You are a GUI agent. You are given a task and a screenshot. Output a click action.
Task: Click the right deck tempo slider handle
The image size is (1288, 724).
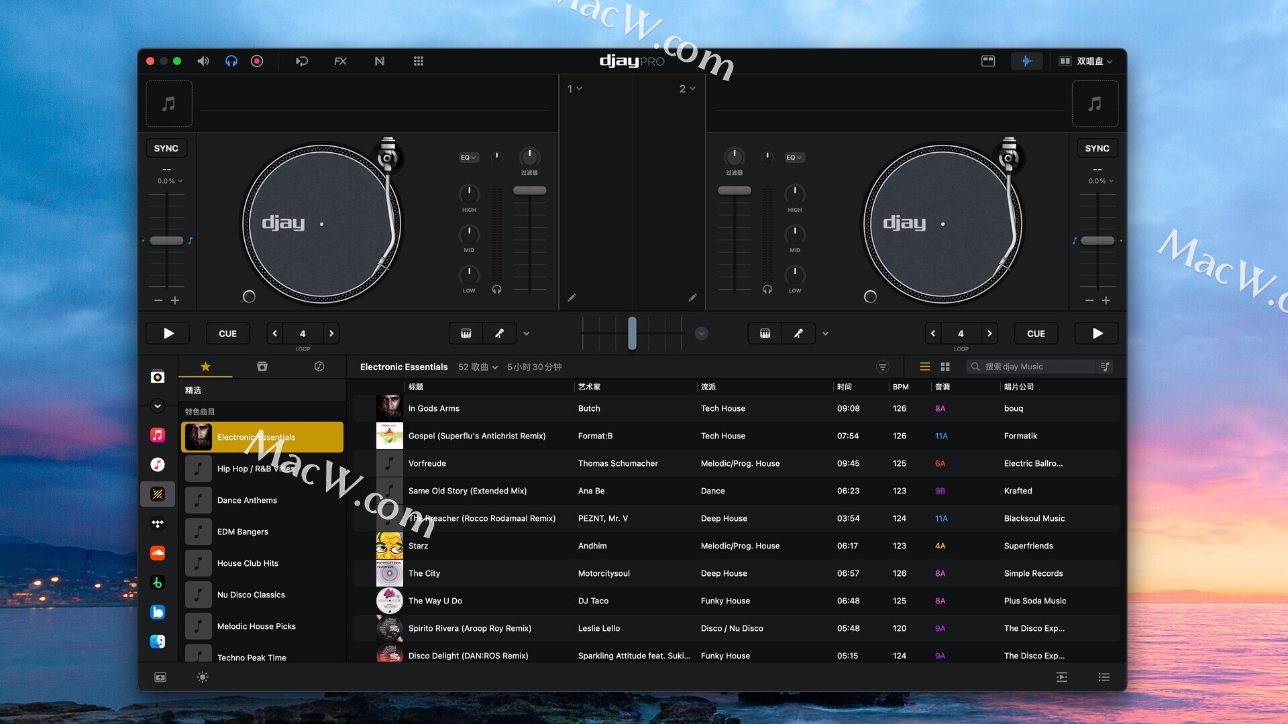click(x=1097, y=241)
